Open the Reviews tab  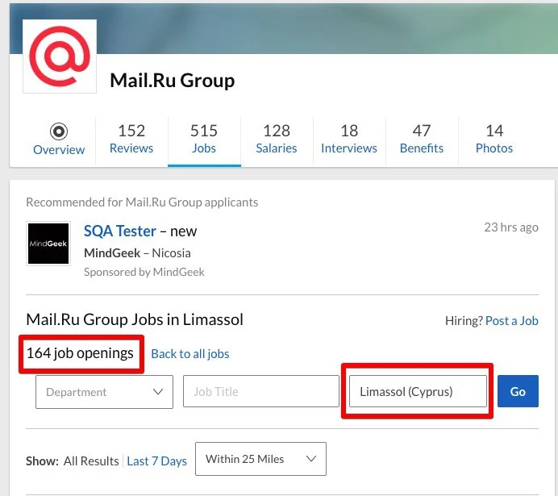tap(131, 139)
